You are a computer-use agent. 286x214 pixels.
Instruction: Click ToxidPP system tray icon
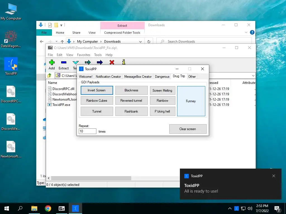coord(236,208)
